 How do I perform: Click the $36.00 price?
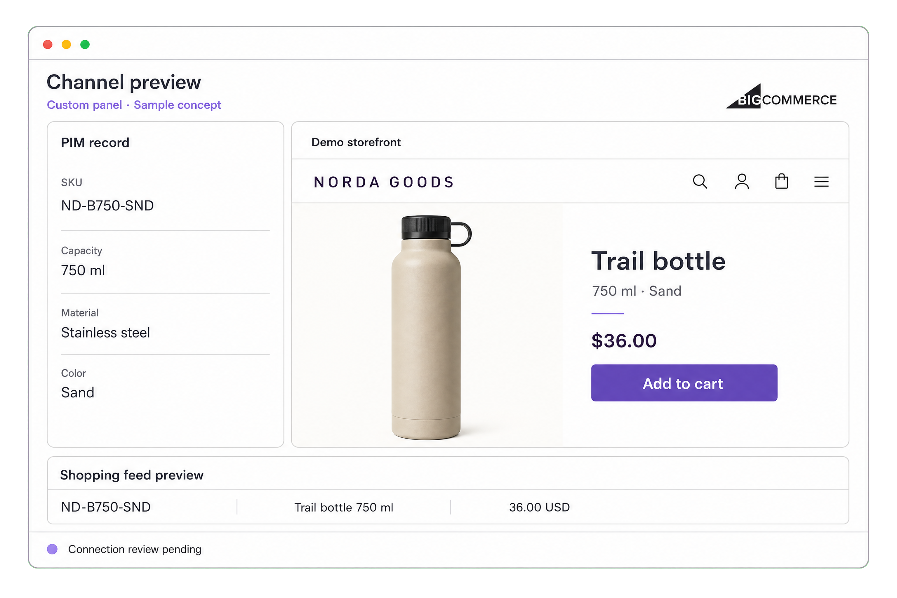click(624, 340)
